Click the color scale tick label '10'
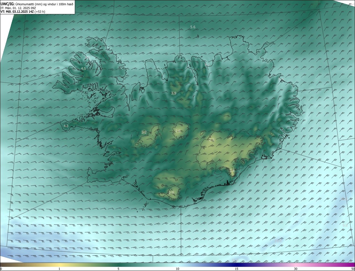Screen dimensions: 355x271 (177, 269)
